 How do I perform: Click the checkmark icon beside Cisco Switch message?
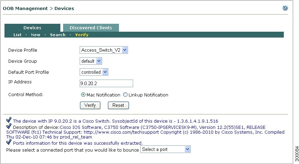(9, 120)
